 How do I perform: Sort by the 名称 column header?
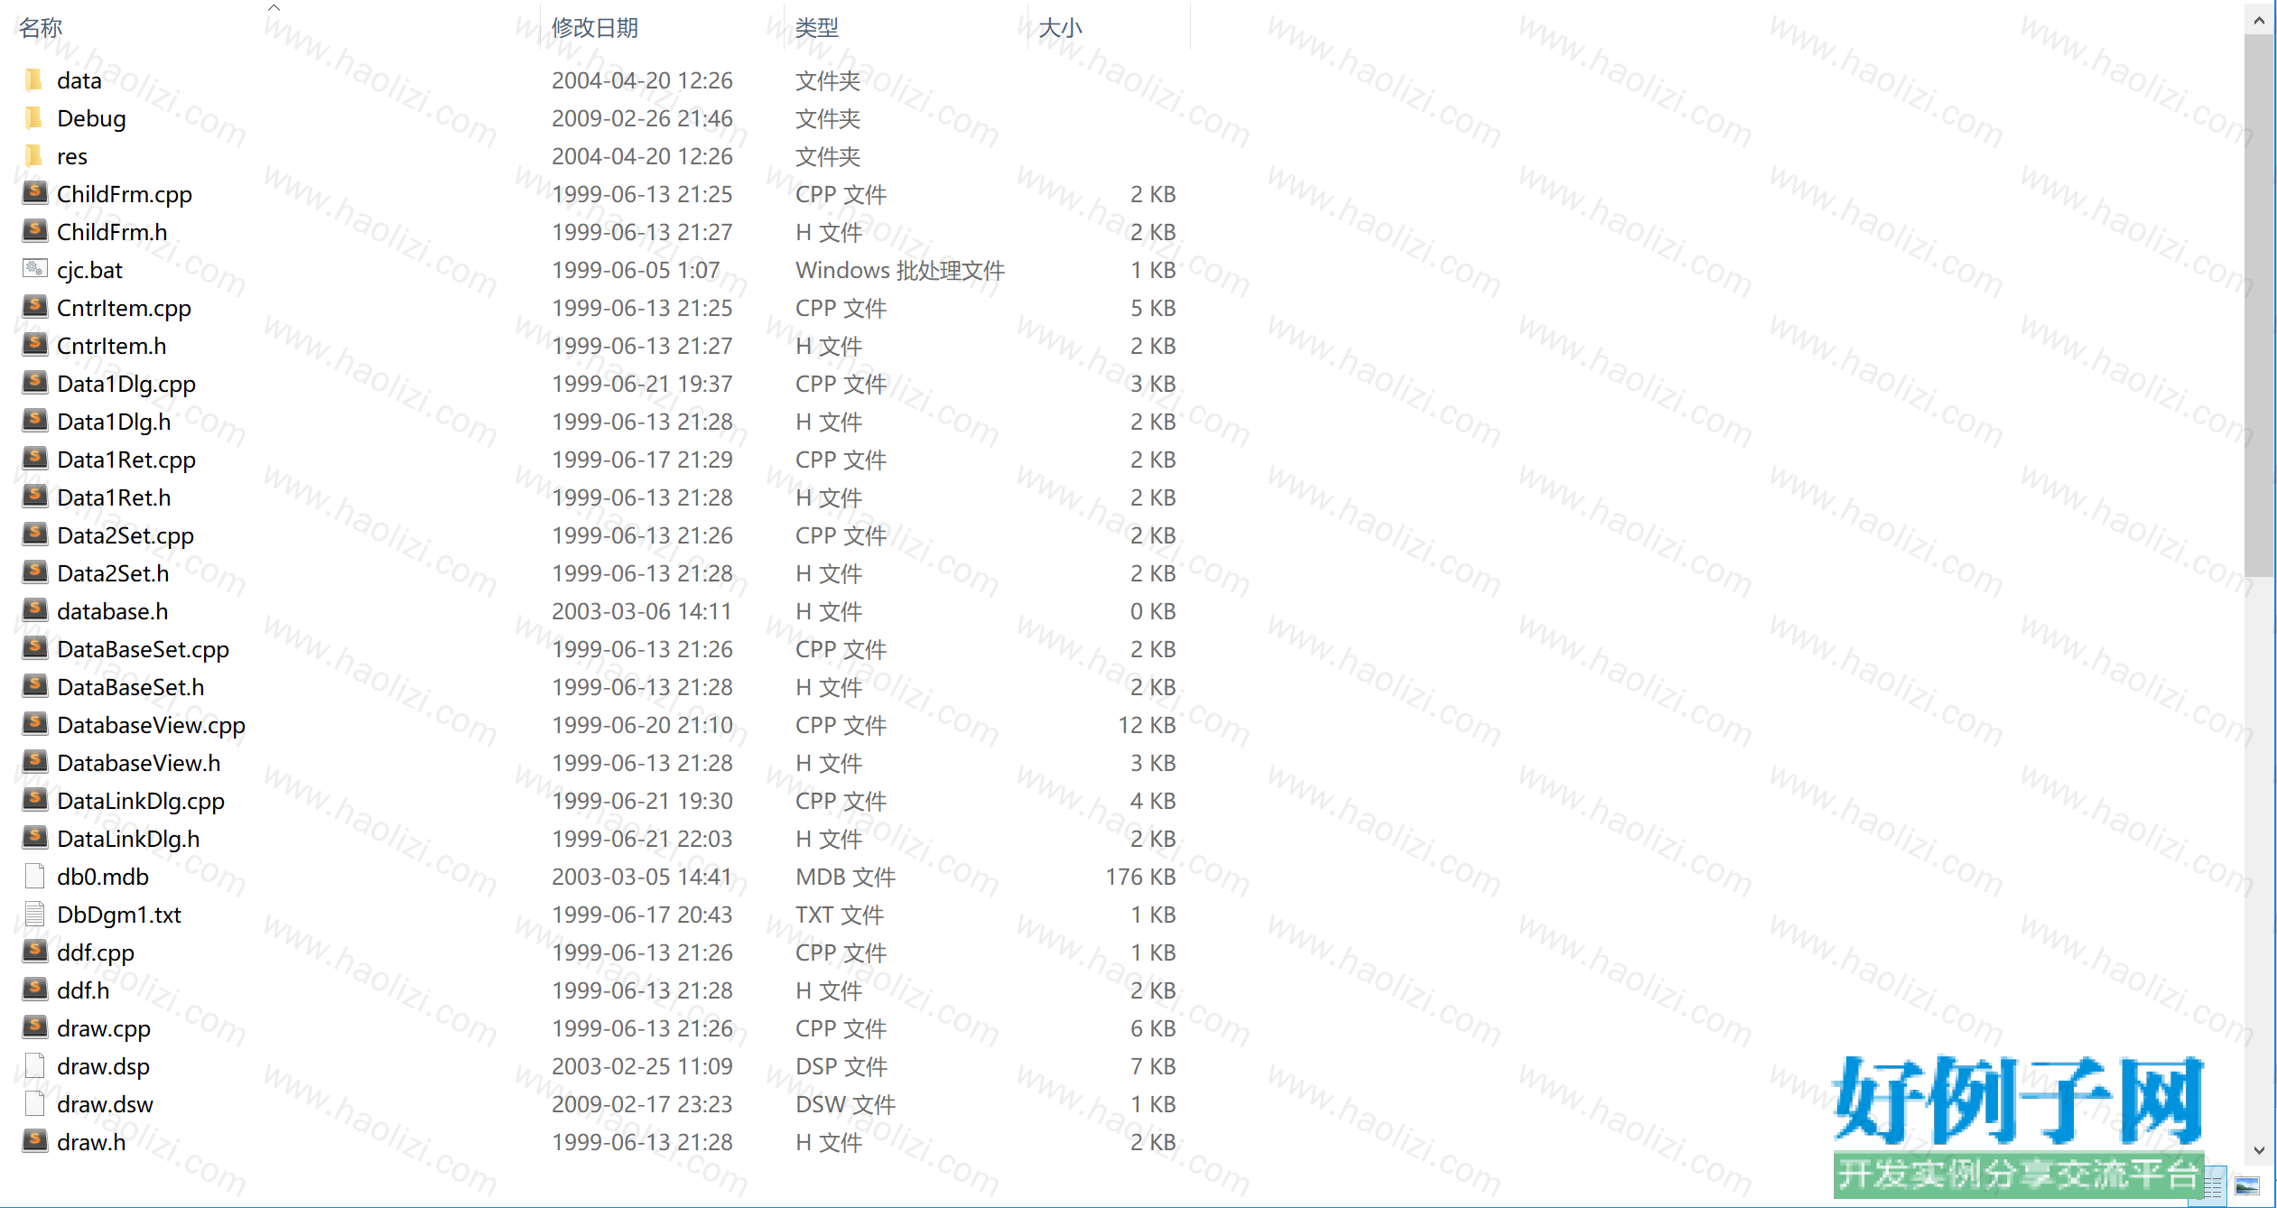(41, 28)
